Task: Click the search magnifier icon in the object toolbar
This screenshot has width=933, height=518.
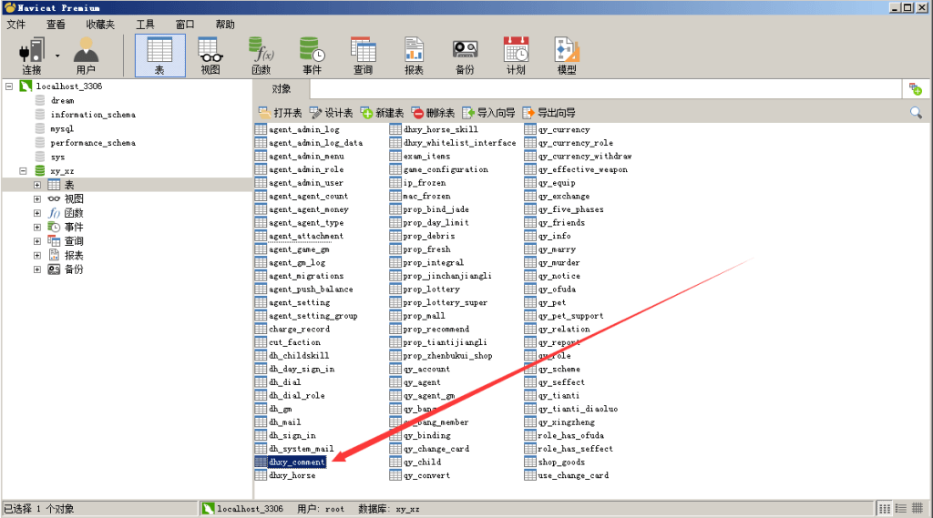Action: click(x=916, y=113)
